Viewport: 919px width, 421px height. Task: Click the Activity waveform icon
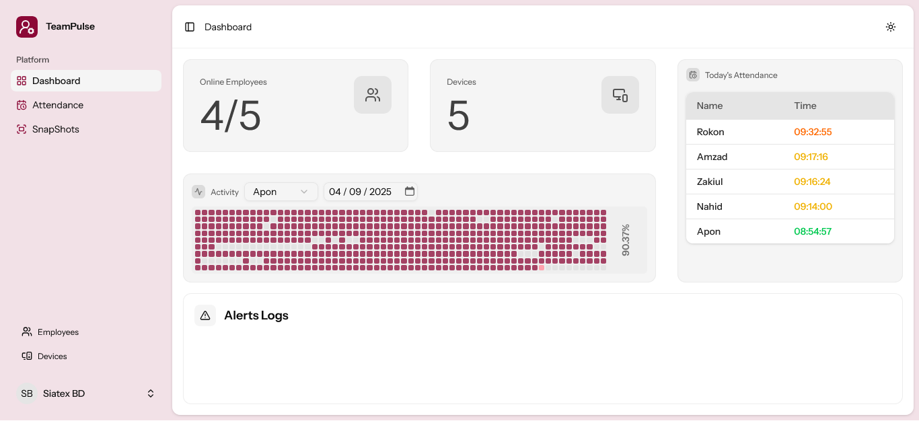click(198, 191)
